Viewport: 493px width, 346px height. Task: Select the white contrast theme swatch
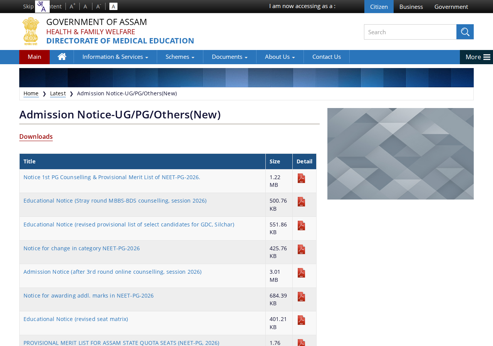point(113,6)
